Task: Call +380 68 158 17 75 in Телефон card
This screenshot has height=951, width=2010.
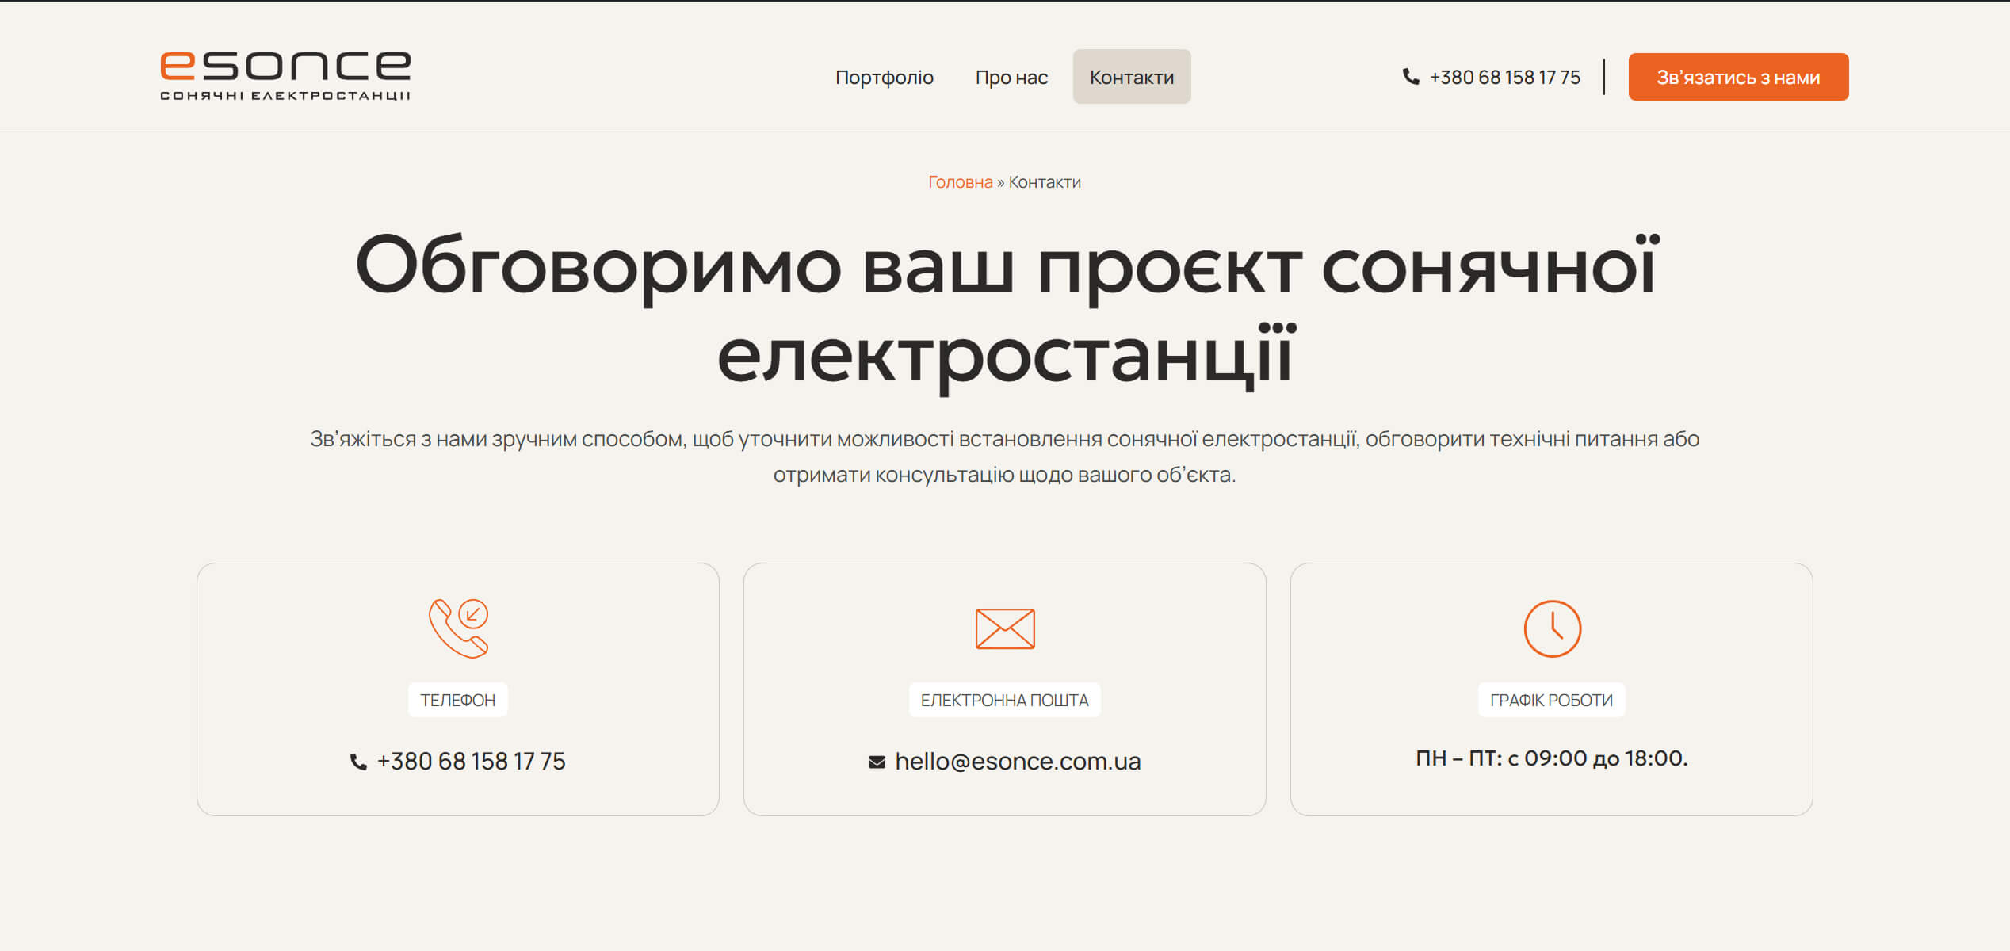Action: pos(471,761)
